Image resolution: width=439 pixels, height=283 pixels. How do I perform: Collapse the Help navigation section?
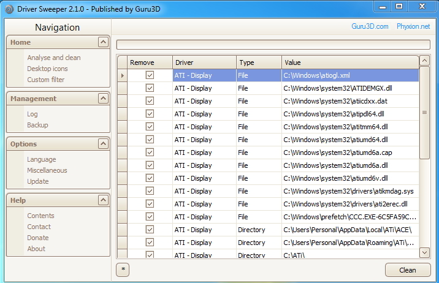coord(103,200)
